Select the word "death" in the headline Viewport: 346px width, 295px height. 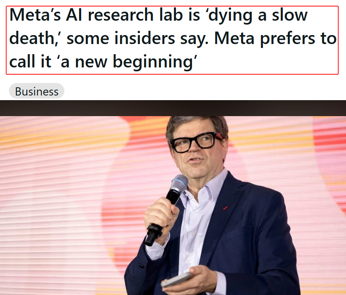(x=32, y=38)
